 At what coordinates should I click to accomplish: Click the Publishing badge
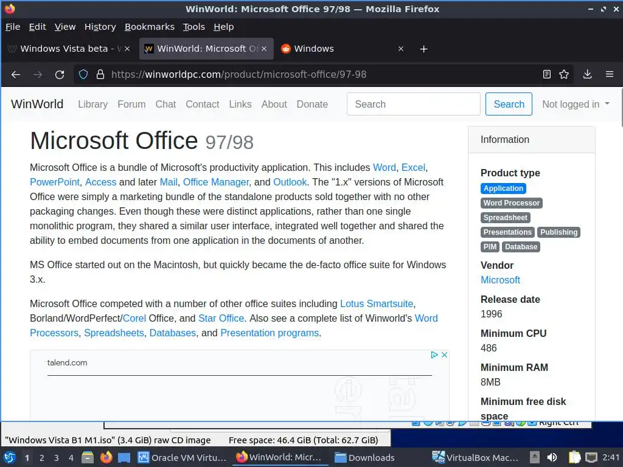click(x=559, y=232)
